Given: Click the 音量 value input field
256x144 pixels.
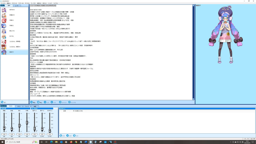Looking at the screenshot, I should pos(4,134).
